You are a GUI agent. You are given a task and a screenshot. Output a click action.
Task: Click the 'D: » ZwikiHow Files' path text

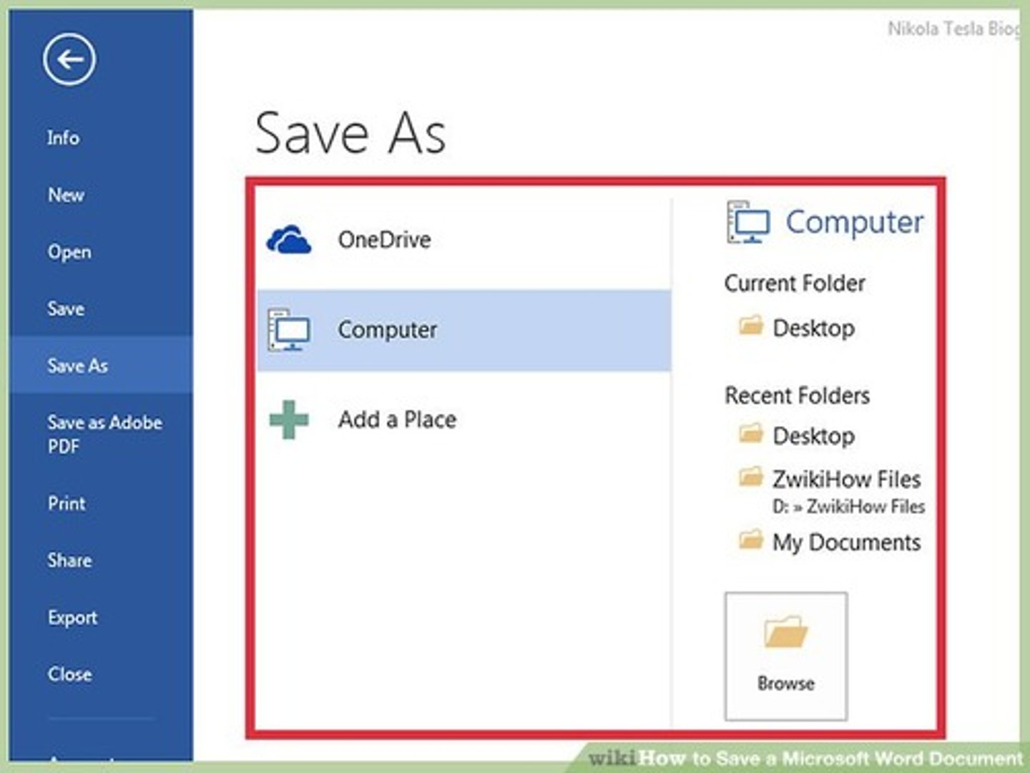click(848, 507)
